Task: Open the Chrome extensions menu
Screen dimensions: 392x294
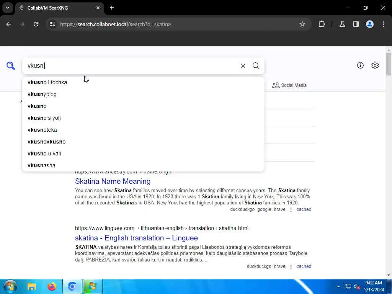Action: point(322,24)
